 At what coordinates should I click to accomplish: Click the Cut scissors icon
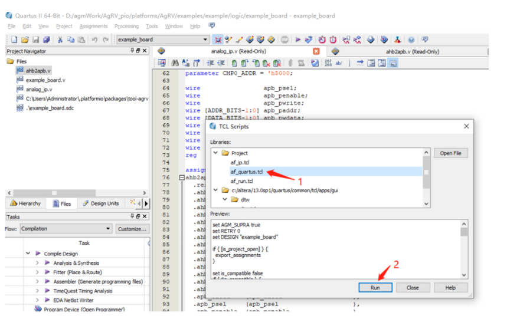point(60,40)
